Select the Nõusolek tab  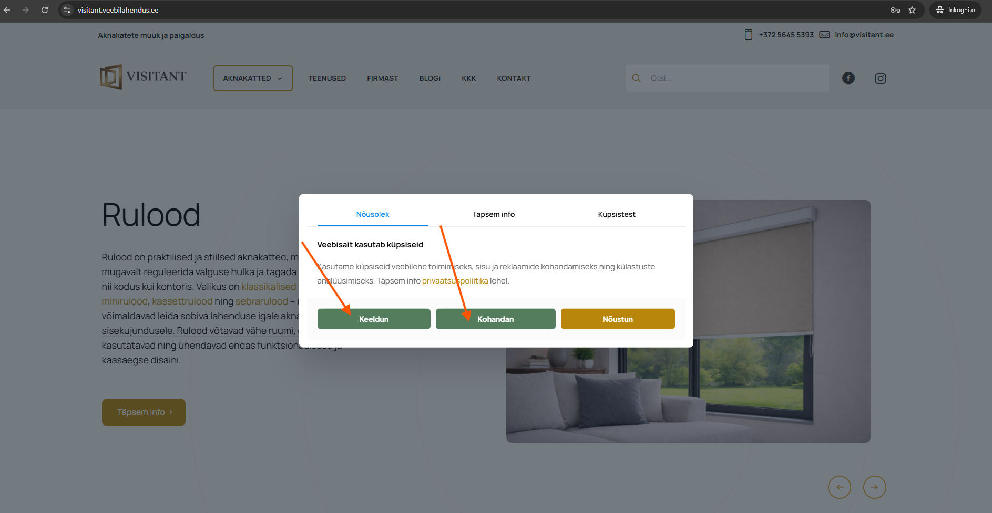tap(372, 214)
